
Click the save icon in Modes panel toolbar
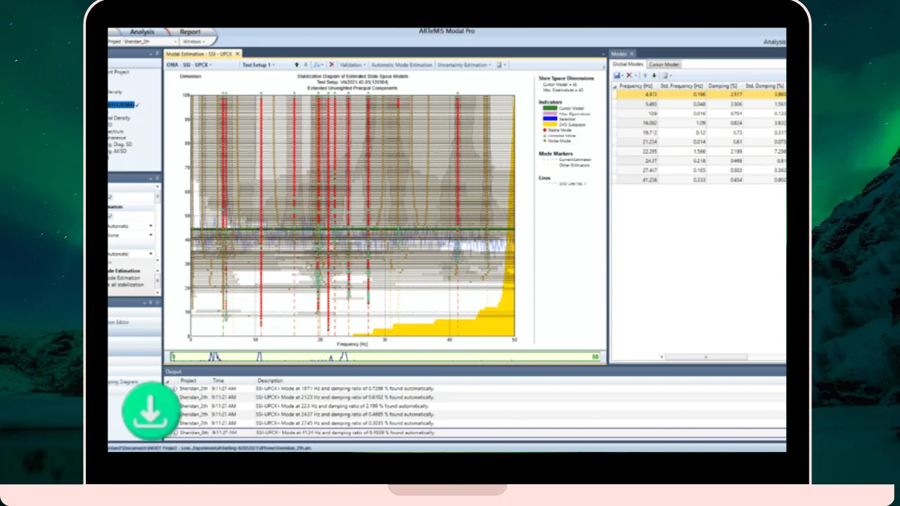coord(617,75)
